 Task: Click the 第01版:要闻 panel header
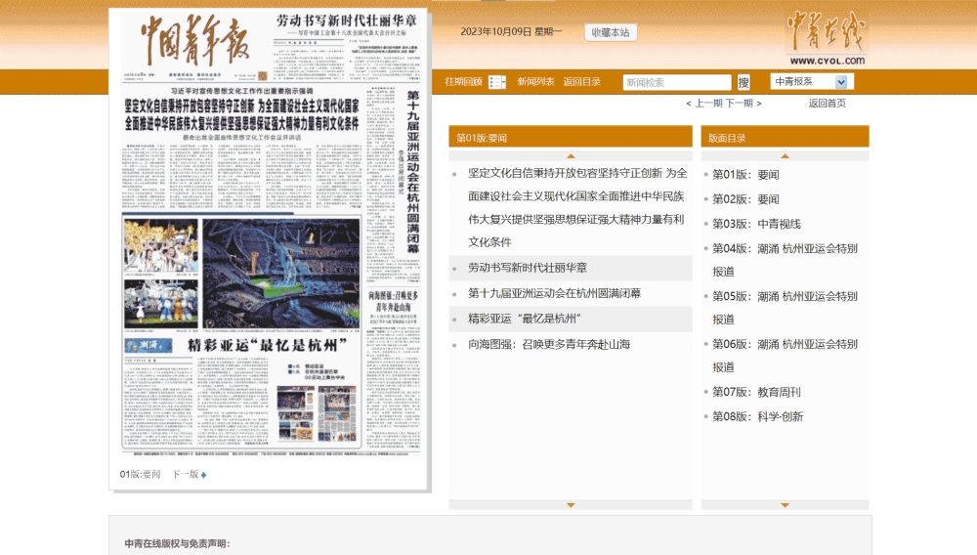[x=571, y=138]
